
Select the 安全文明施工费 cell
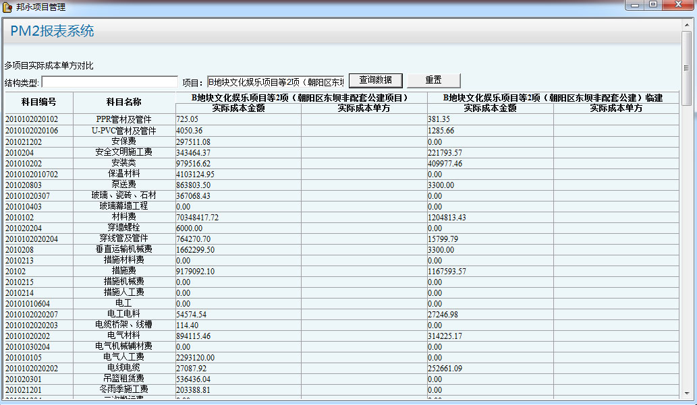tap(123, 152)
